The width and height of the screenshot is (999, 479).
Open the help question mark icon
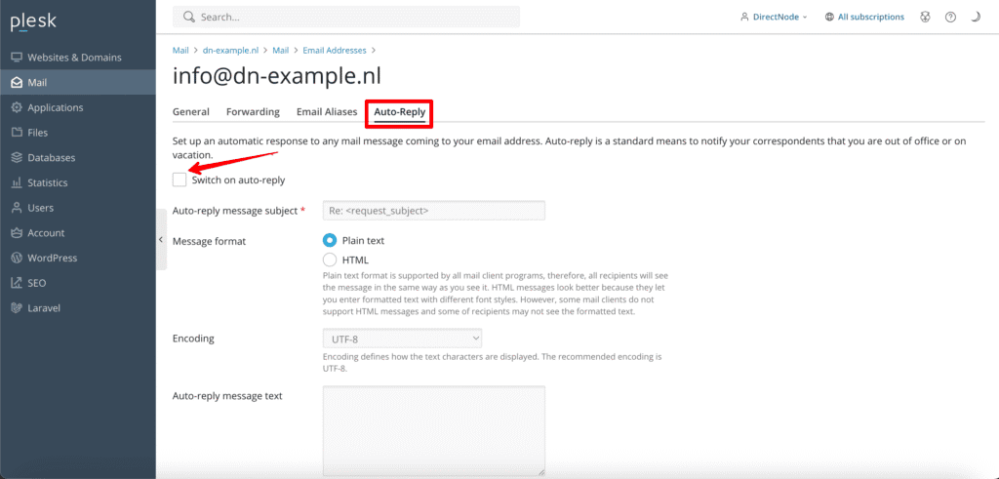point(950,17)
